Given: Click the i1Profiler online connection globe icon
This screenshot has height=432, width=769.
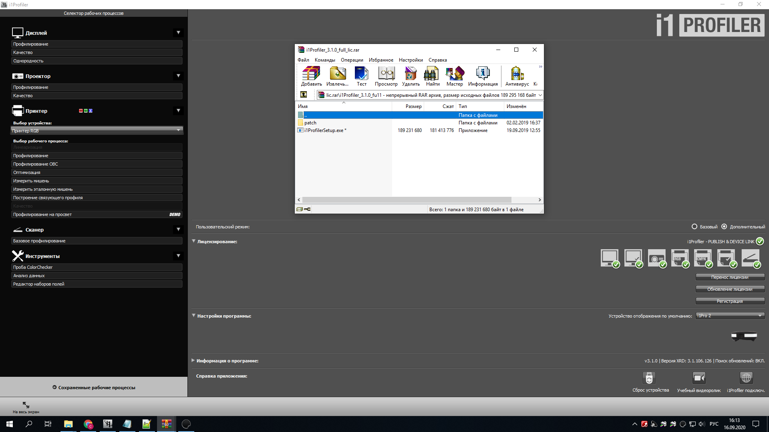Looking at the screenshot, I should tap(746, 378).
